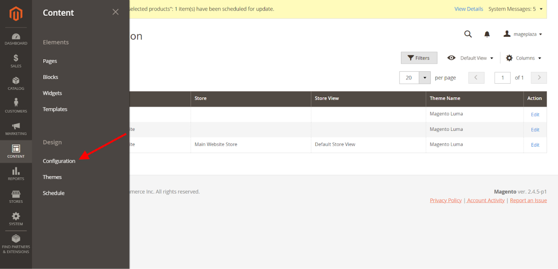Screen dimensions: 558x269
Task: Edit the Default Store View row
Action: click(x=535, y=145)
